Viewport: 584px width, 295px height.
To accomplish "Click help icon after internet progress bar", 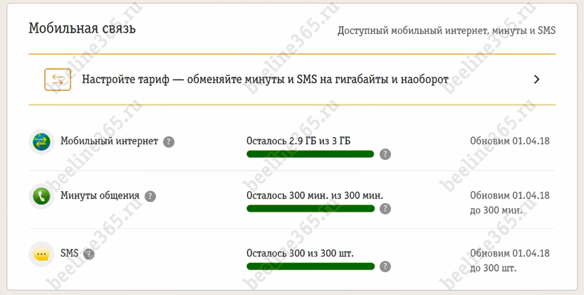I will [385, 154].
